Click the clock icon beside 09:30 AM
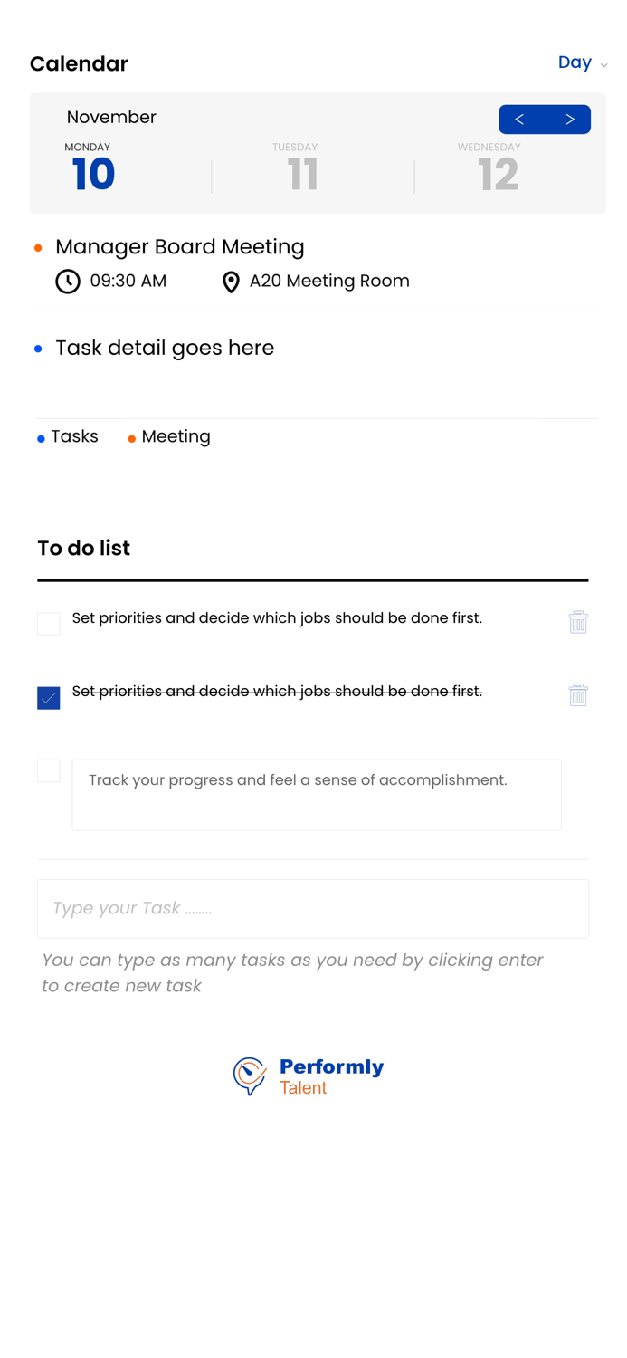 tap(68, 282)
